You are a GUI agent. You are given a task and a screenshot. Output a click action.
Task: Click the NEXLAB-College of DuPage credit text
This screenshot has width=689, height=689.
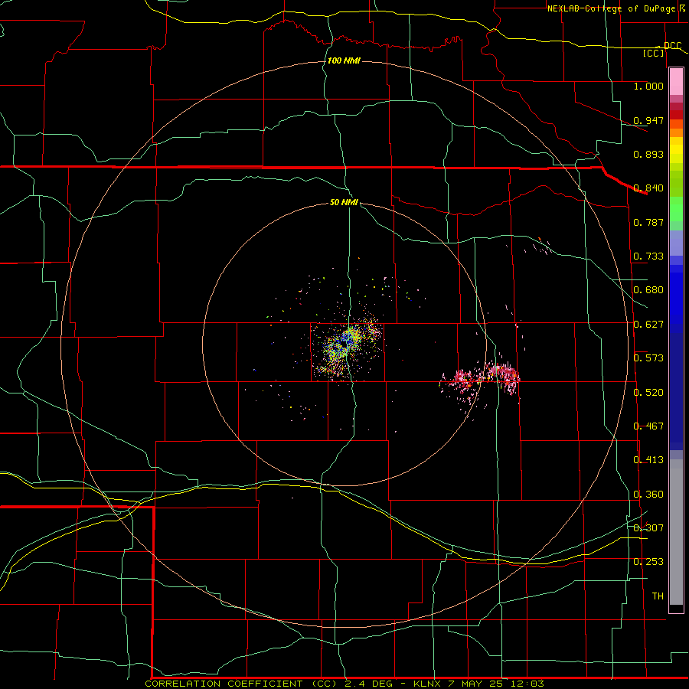612,8
